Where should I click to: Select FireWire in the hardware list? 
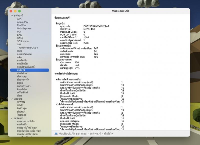[x=22, y=25]
